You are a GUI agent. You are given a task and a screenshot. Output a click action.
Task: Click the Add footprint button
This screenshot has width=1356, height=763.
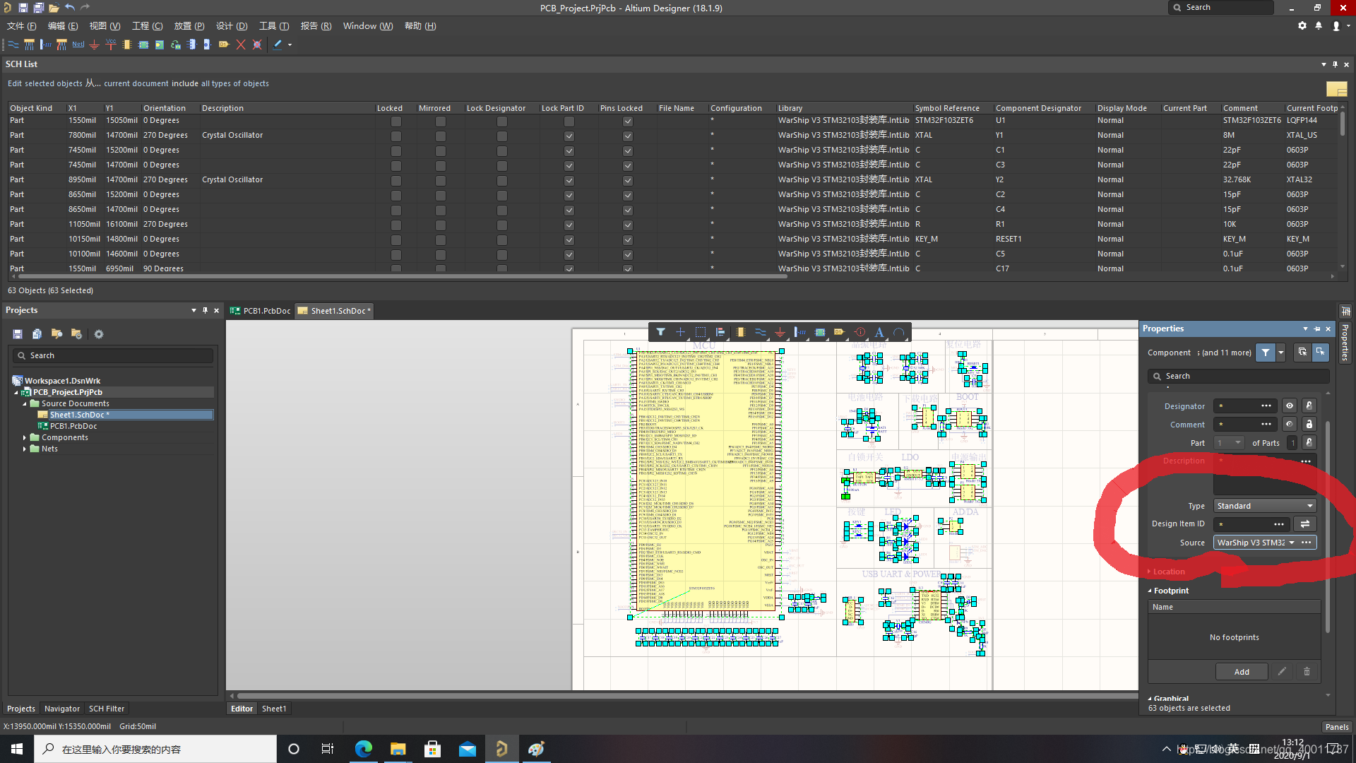pyautogui.click(x=1242, y=672)
